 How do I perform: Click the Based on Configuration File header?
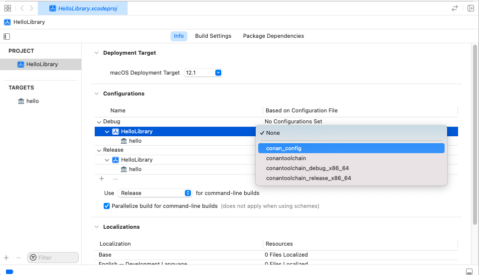302,111
